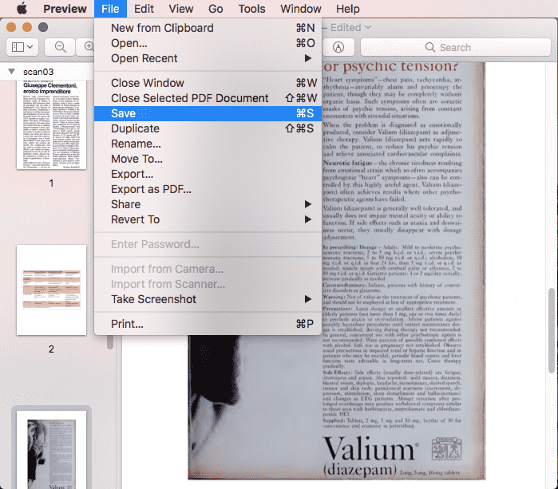The height and width of the screenshot is (489, 558).
Task: Choose Export... menu item
Action: click(x=208, y=174)
